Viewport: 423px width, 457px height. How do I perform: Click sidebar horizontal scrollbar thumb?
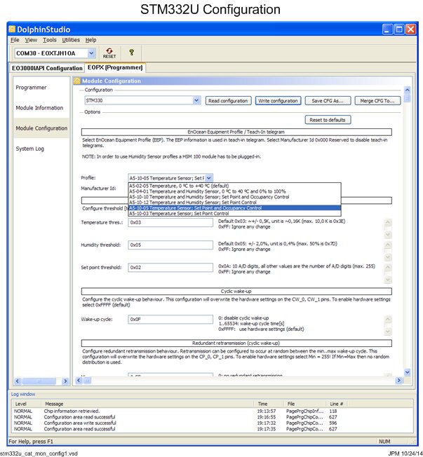39,381
